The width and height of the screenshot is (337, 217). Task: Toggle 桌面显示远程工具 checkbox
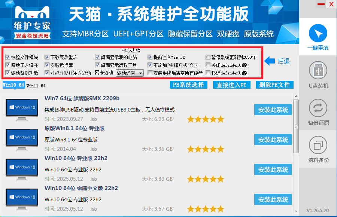[97, 65]
